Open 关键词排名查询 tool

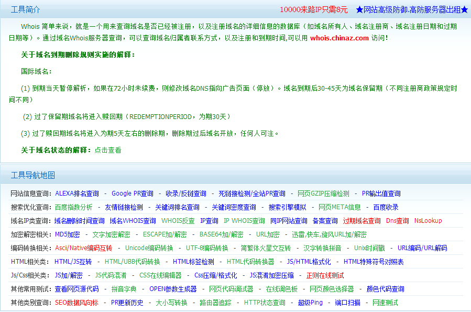tap(177, 207)
